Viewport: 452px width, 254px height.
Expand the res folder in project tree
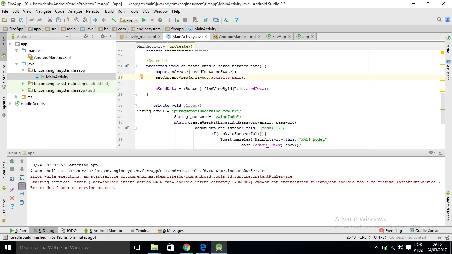tap(17, 97)
